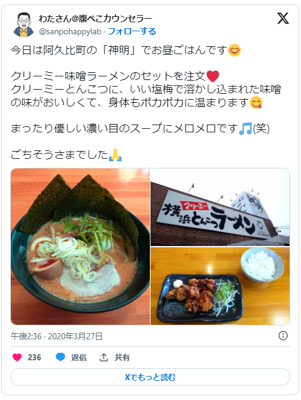
Task: Open the @sanpohappylab handle link
Action: (70, 32)
